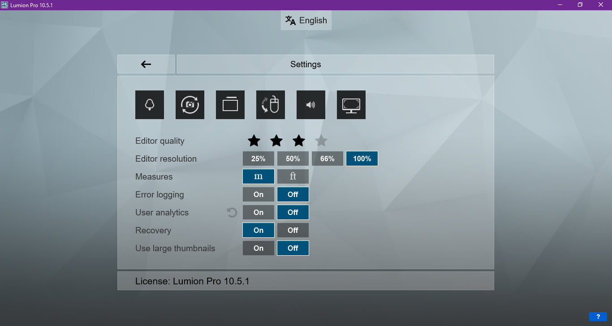Toggle the camera pitch inversion icon
Viewport: 612px width, 326px height.
190,105
